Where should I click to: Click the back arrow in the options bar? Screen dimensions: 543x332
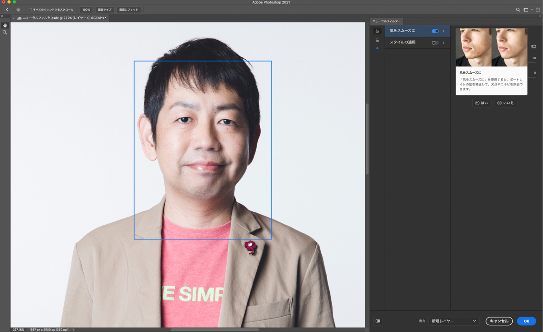coord(7,9)
